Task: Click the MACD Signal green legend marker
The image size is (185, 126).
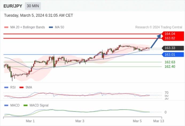Action: (x=25, y=105)
